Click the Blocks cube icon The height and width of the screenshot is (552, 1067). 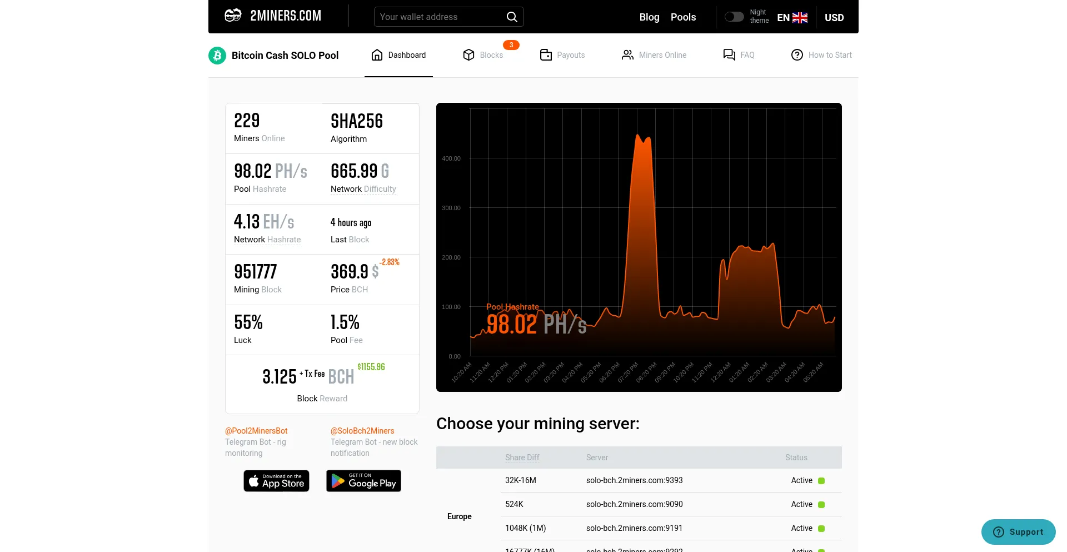pos(468,55)
